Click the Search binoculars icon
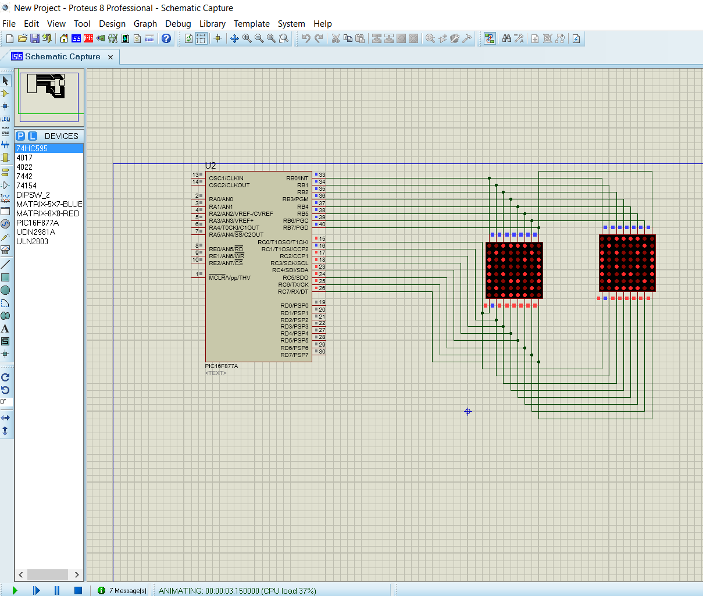 click(x=506, y=38)
